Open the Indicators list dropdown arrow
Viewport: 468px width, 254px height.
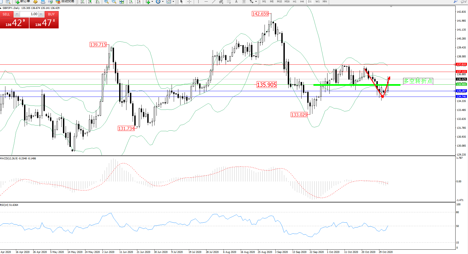click(x=152, y=2)
